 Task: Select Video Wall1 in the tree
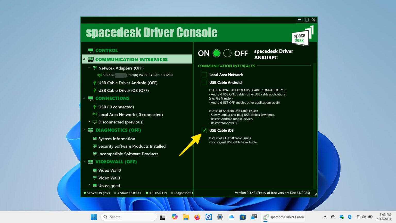point(109,178)
